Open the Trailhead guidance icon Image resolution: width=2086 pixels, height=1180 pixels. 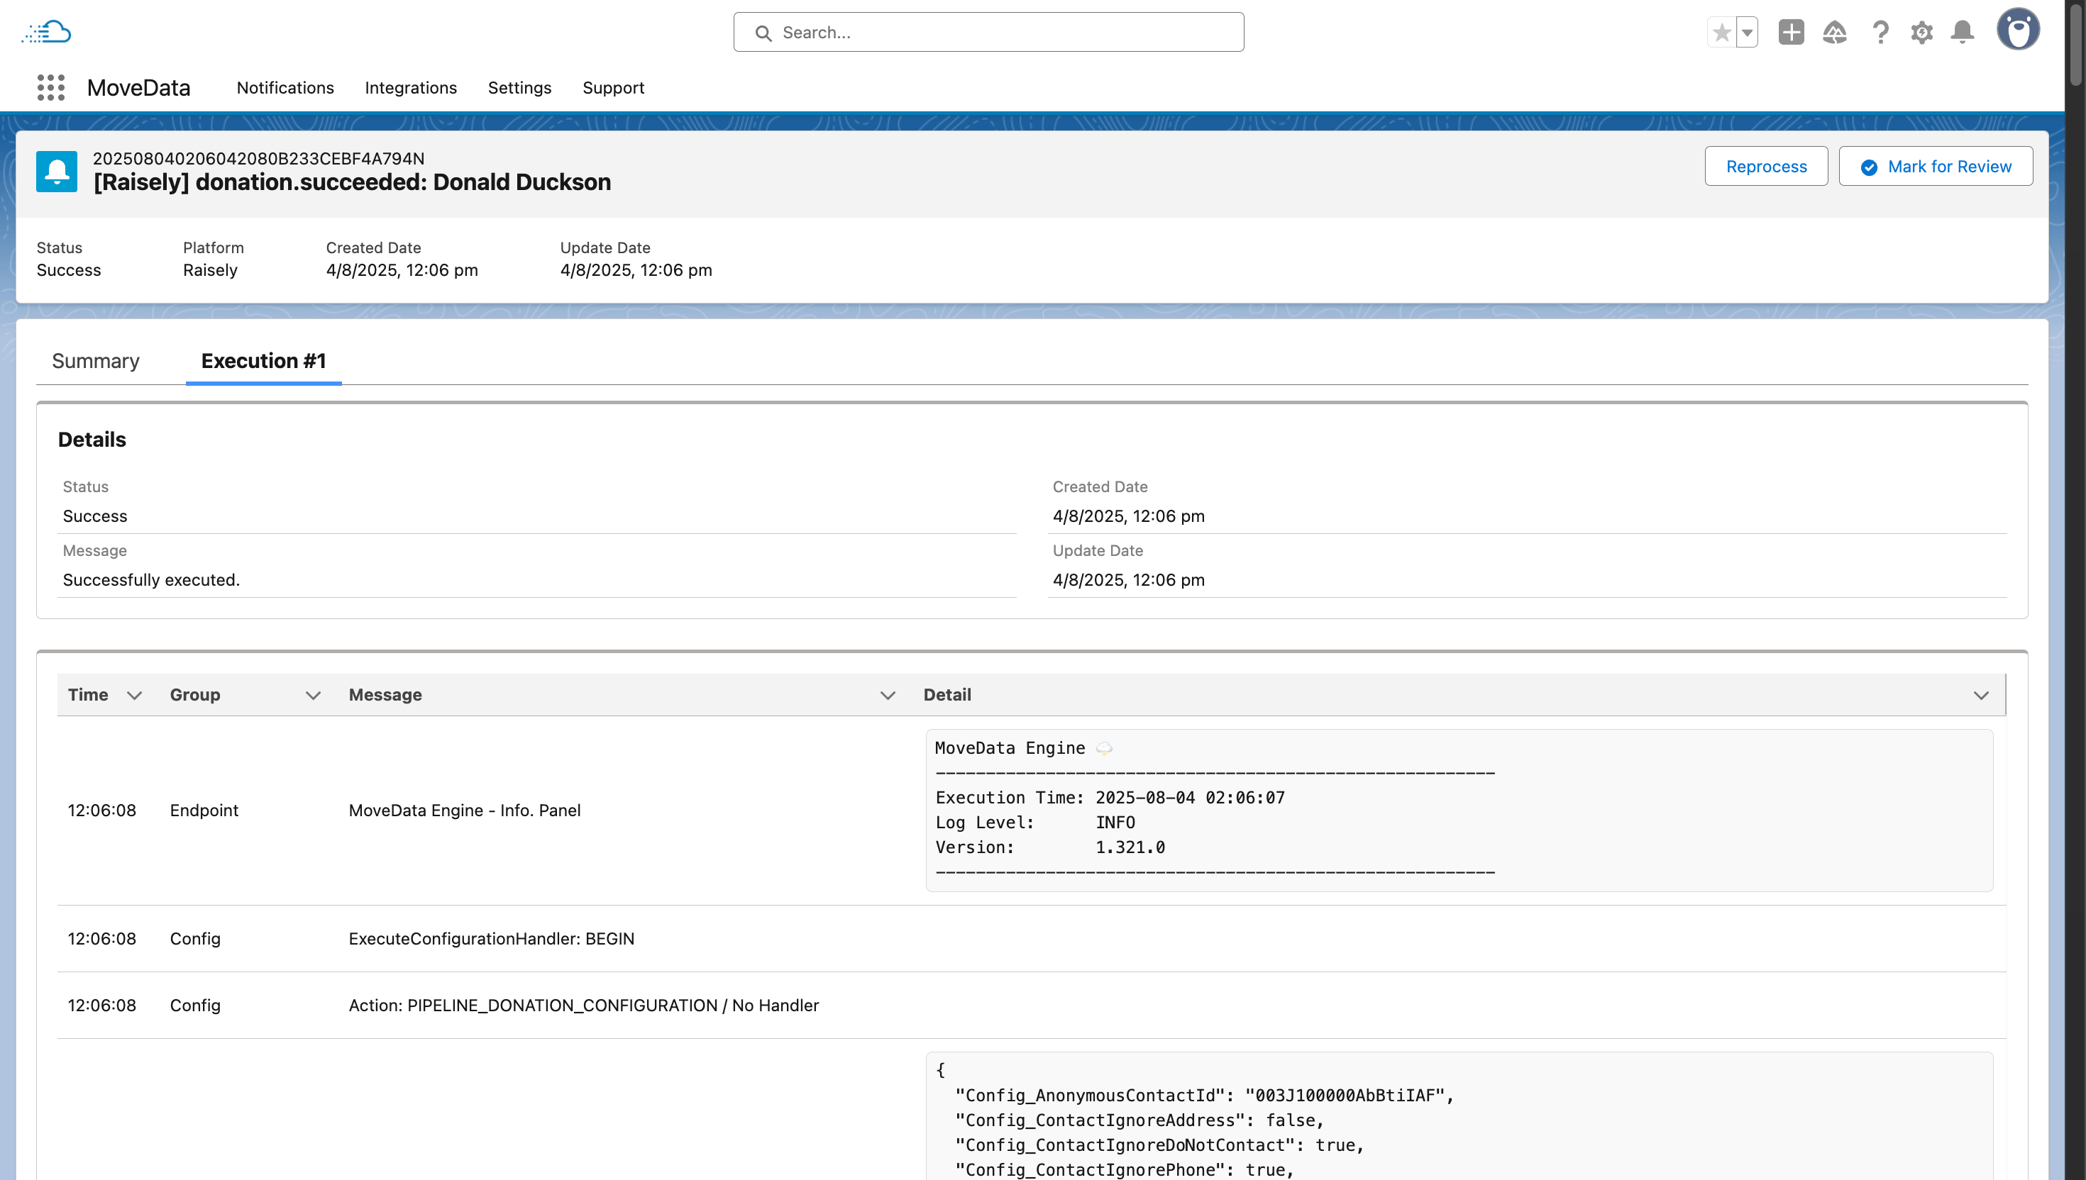[x=1835, y=33]
